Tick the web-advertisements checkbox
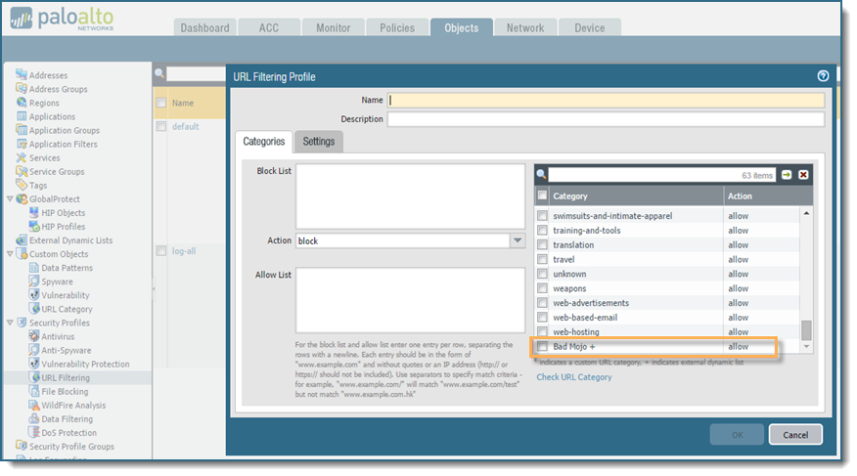This screenshot has height=476, width=857. point(542,302)
